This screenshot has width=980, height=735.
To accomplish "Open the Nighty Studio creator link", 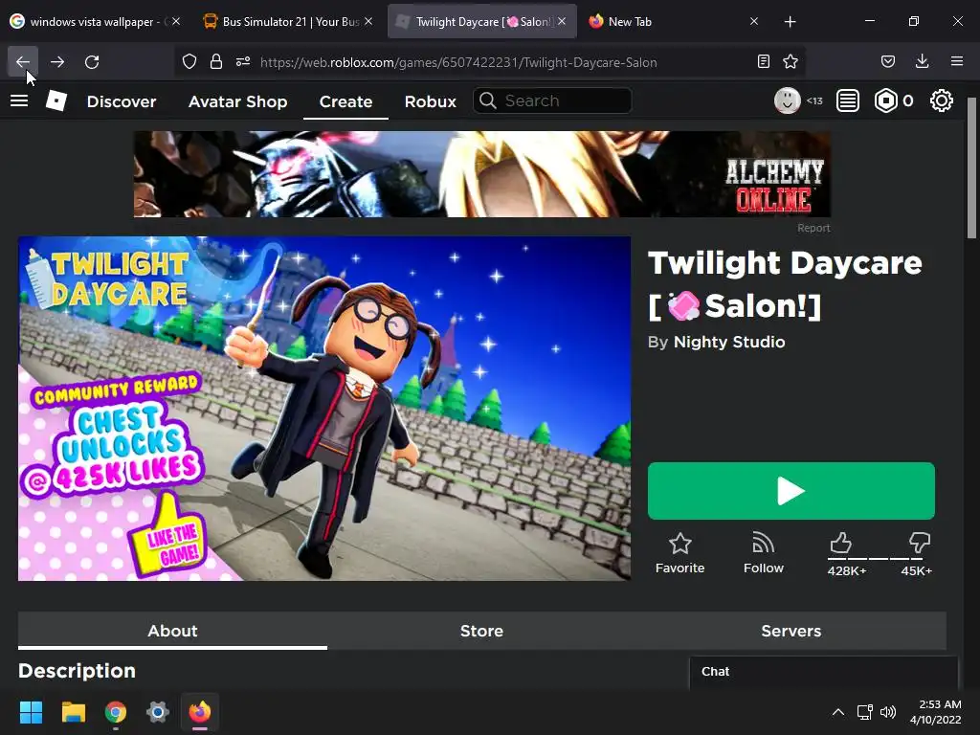I will pyautogui.click(x=729, y=342).
